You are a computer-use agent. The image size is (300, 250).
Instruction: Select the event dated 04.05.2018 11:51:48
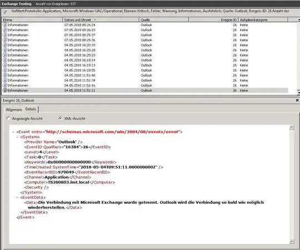tap(145, 75)
